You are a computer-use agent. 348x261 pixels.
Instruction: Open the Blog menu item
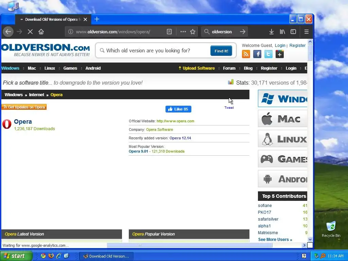pos(248,68)
